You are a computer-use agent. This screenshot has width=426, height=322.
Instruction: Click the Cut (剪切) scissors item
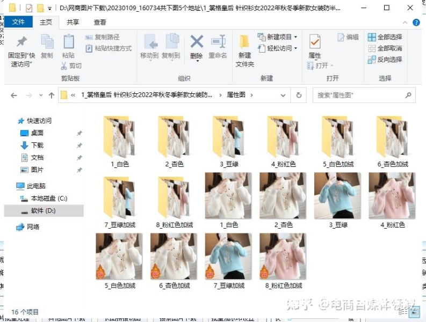point(71,65)
